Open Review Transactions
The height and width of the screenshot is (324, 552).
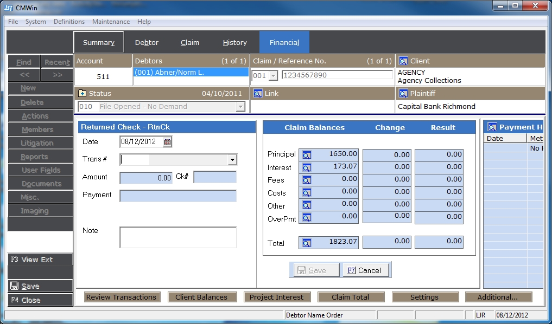121,297
